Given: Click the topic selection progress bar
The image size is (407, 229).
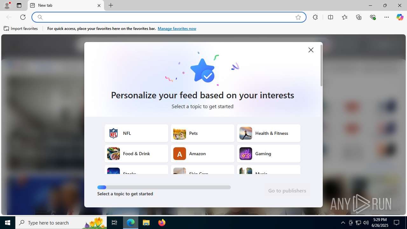Looking at the screenshot, I should point(164,187).
